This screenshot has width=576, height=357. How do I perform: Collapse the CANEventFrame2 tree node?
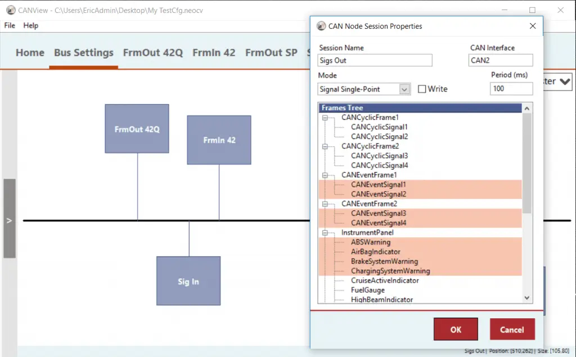coord(325,204)
